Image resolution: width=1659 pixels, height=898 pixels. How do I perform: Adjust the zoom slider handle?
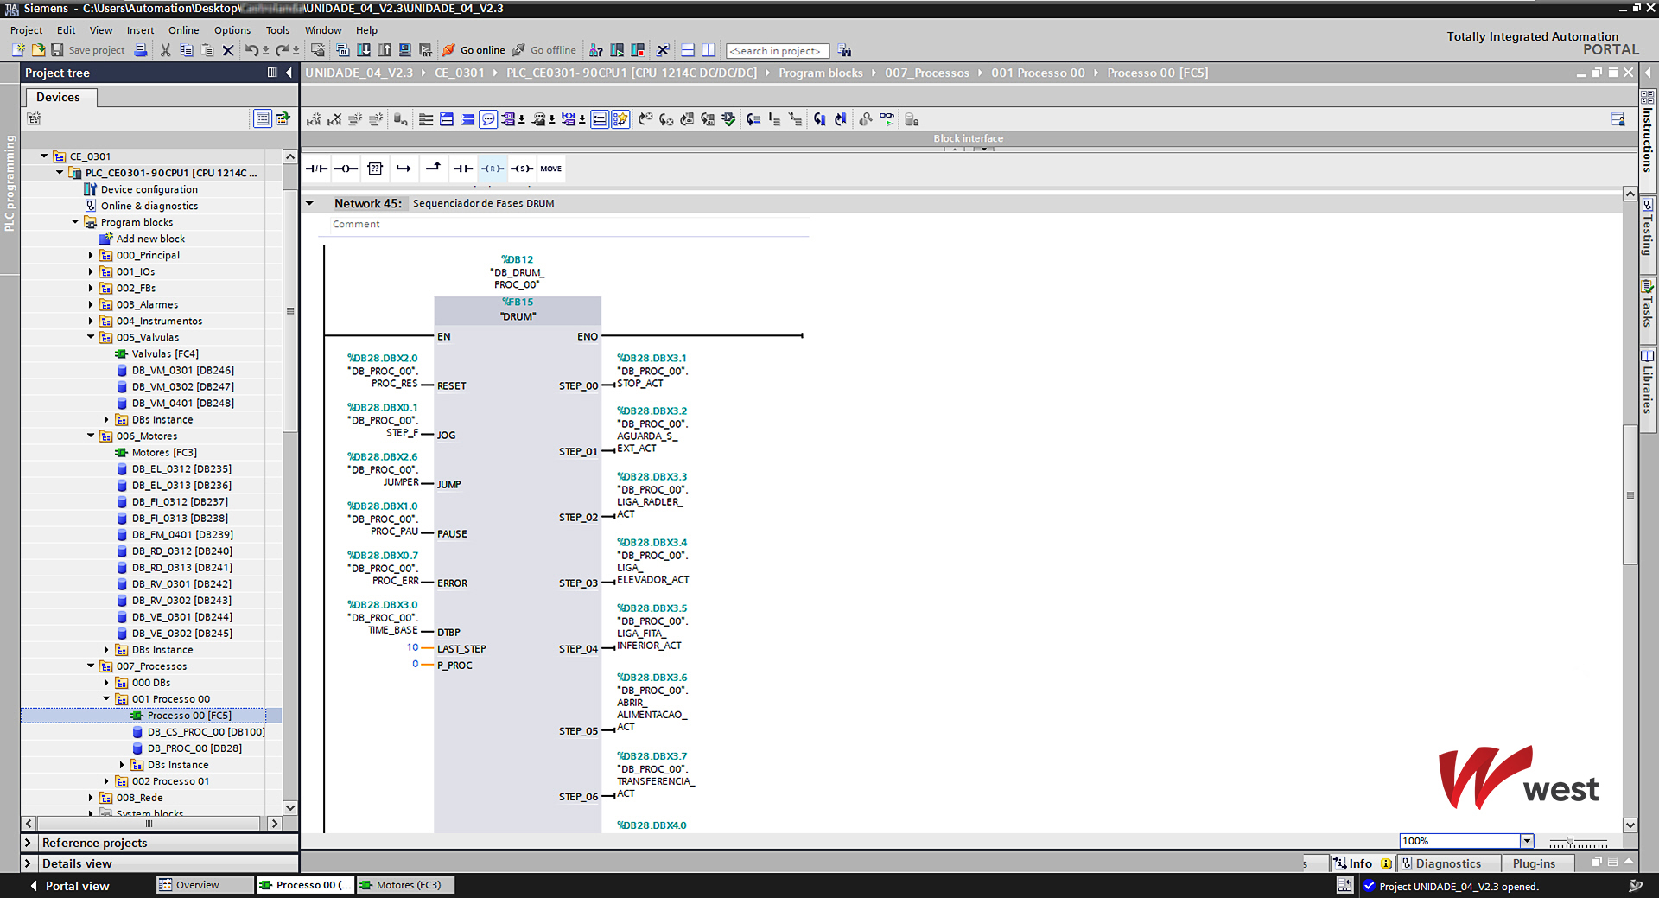pyautogui.click(x=1570, y=841)
